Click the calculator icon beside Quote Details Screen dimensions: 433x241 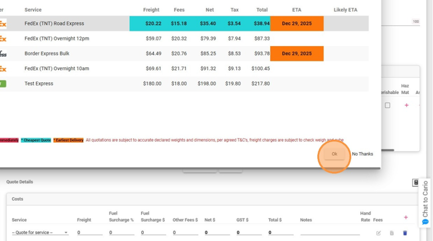415,182
